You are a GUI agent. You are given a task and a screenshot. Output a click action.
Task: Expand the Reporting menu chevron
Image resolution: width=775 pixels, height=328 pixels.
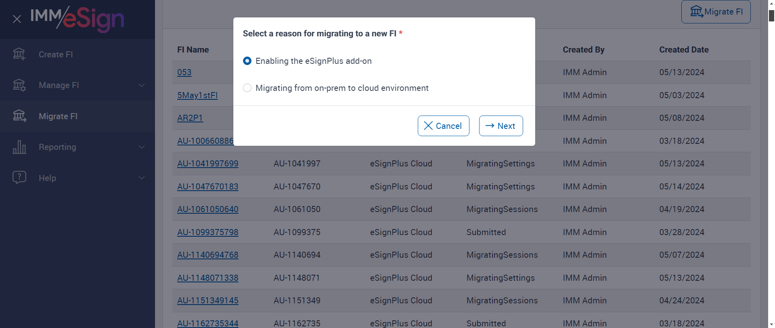pos(142,147)
